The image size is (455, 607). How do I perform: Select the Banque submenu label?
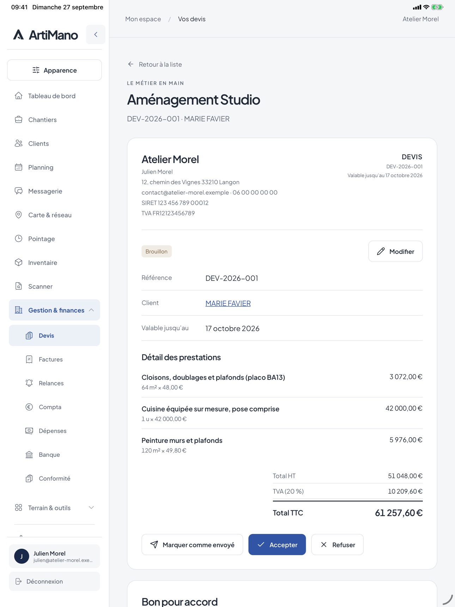click(49, 455)
